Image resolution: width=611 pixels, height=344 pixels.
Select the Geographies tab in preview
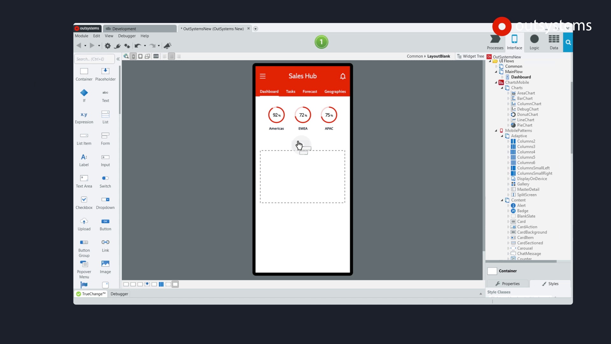click(335, 91)
